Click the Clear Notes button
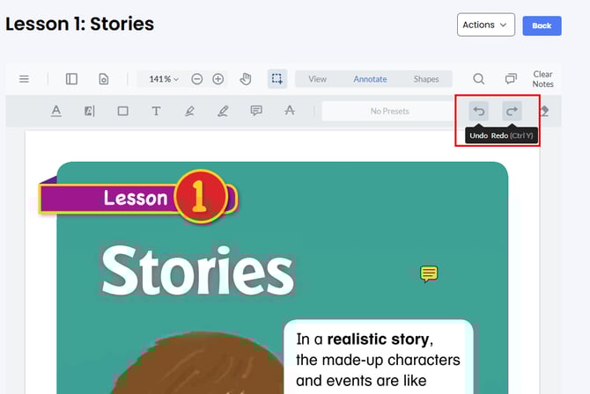Screen dimensions: 590x394 click(543, 79)
